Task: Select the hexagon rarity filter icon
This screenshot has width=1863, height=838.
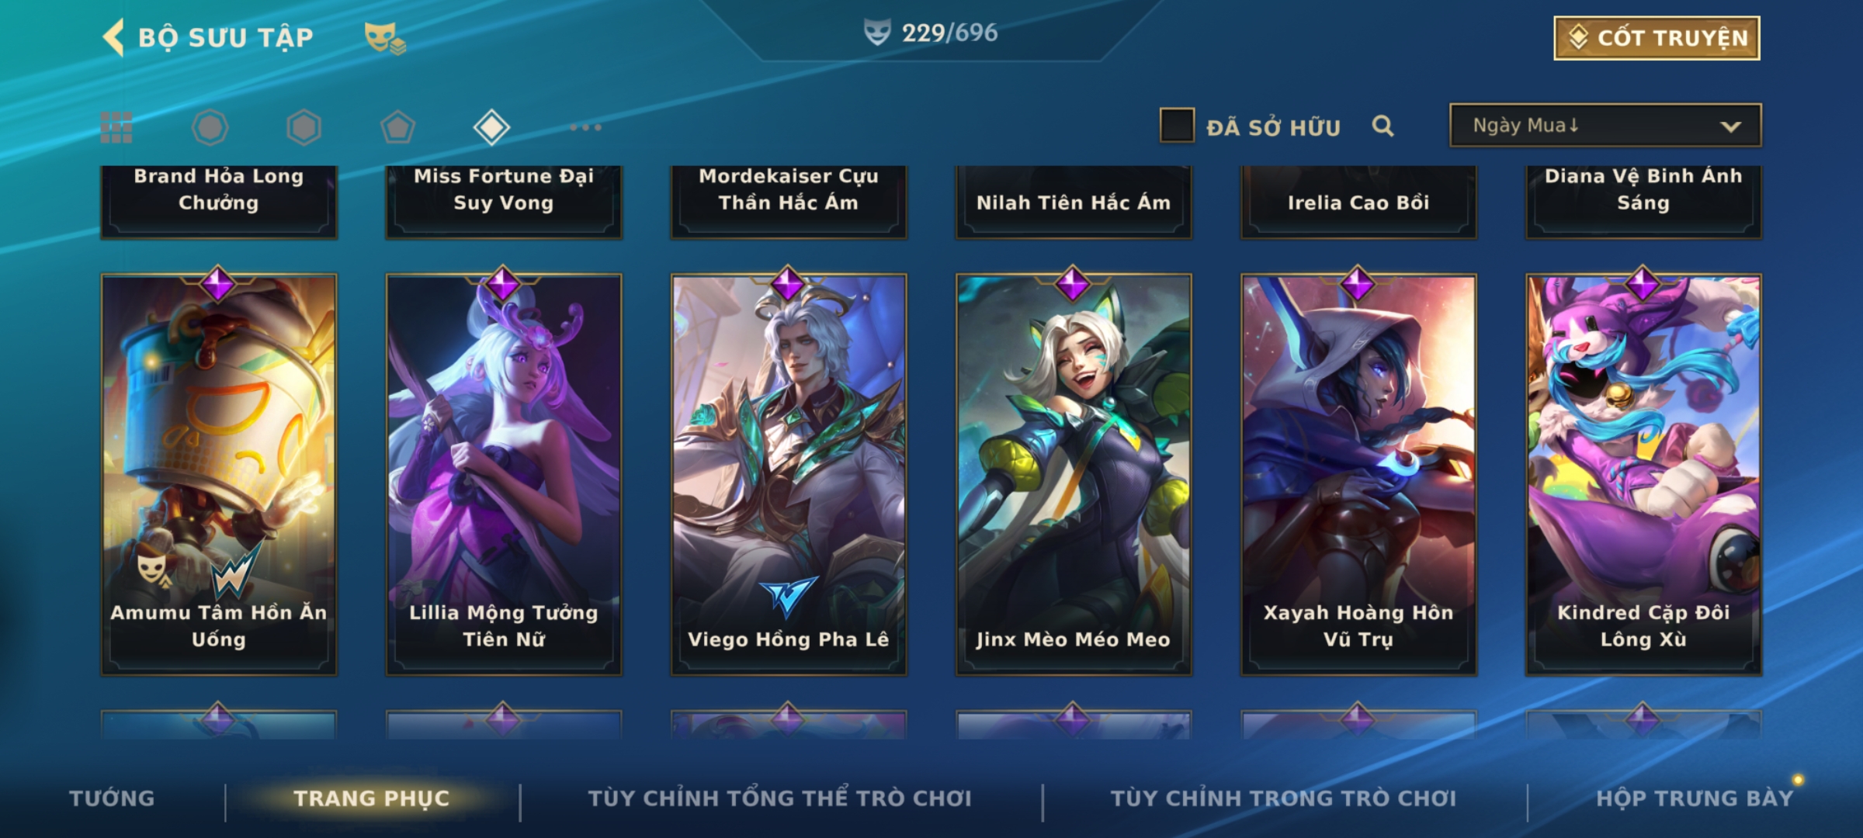Action: pyautogui.click(x=304, y=127)
